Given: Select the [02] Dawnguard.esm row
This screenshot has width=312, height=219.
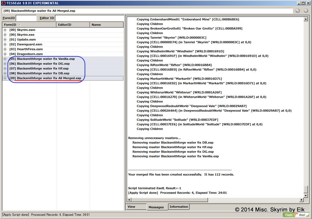Looking at the screenshot, I should pyautogui.click(x=63, y=44).
